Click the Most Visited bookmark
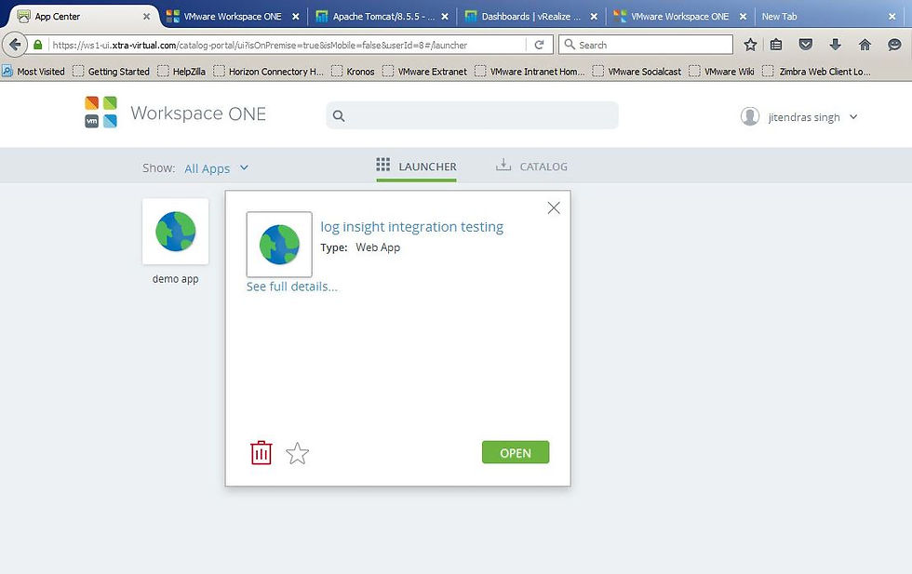Image resolution: width=912 pixels, height=574 pixels. click(x=34, y=72)
